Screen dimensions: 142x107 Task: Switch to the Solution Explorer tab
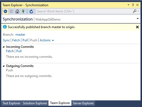[x=35, y=103]
